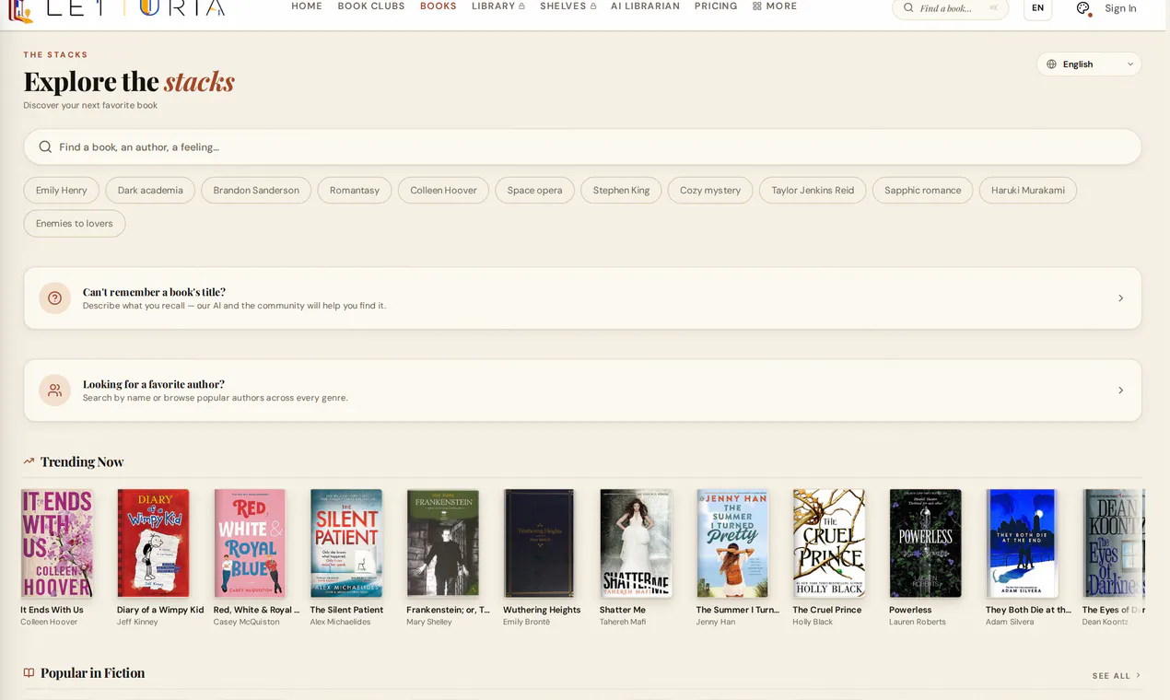Screen dimensions: 1170x700
Task: Click the globe icon by English
Action: [x=1051, y=64]
